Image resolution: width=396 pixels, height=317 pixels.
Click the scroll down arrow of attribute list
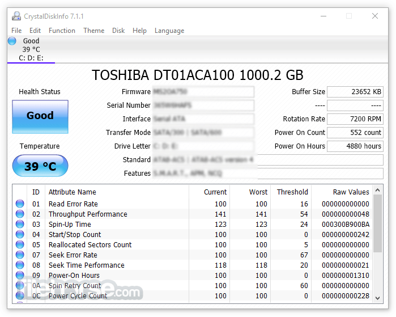pos(377,298)
